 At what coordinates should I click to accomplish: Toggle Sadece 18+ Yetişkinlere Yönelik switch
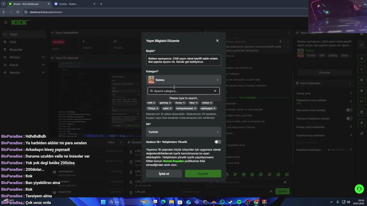(218, 142)
